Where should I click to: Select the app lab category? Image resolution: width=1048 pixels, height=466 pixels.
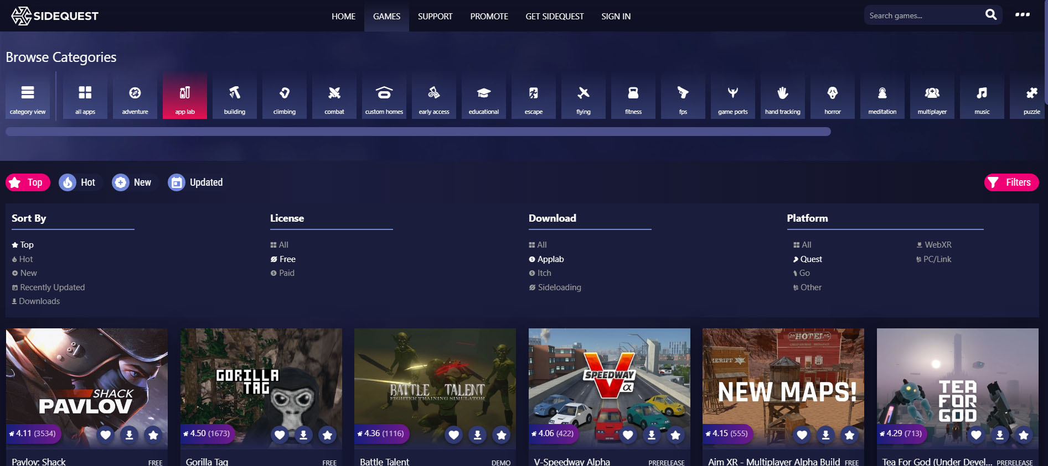(185, 96)
